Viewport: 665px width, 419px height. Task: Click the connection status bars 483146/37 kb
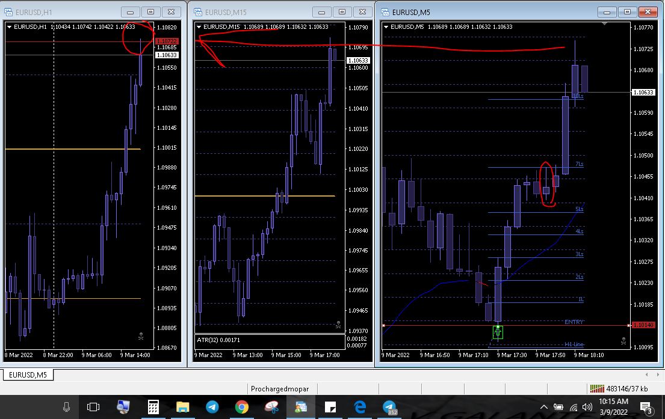[x=619, y=388]
